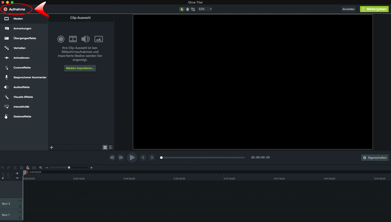Enable the crop tool on the canvas toolbar
391x222 pixels.
(193, 9)
